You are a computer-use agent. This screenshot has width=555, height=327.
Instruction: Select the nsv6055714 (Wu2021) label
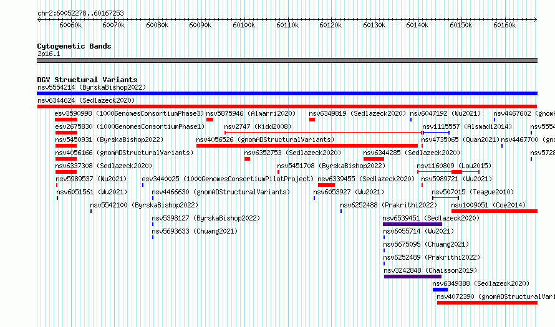click(x=418, y=231)
